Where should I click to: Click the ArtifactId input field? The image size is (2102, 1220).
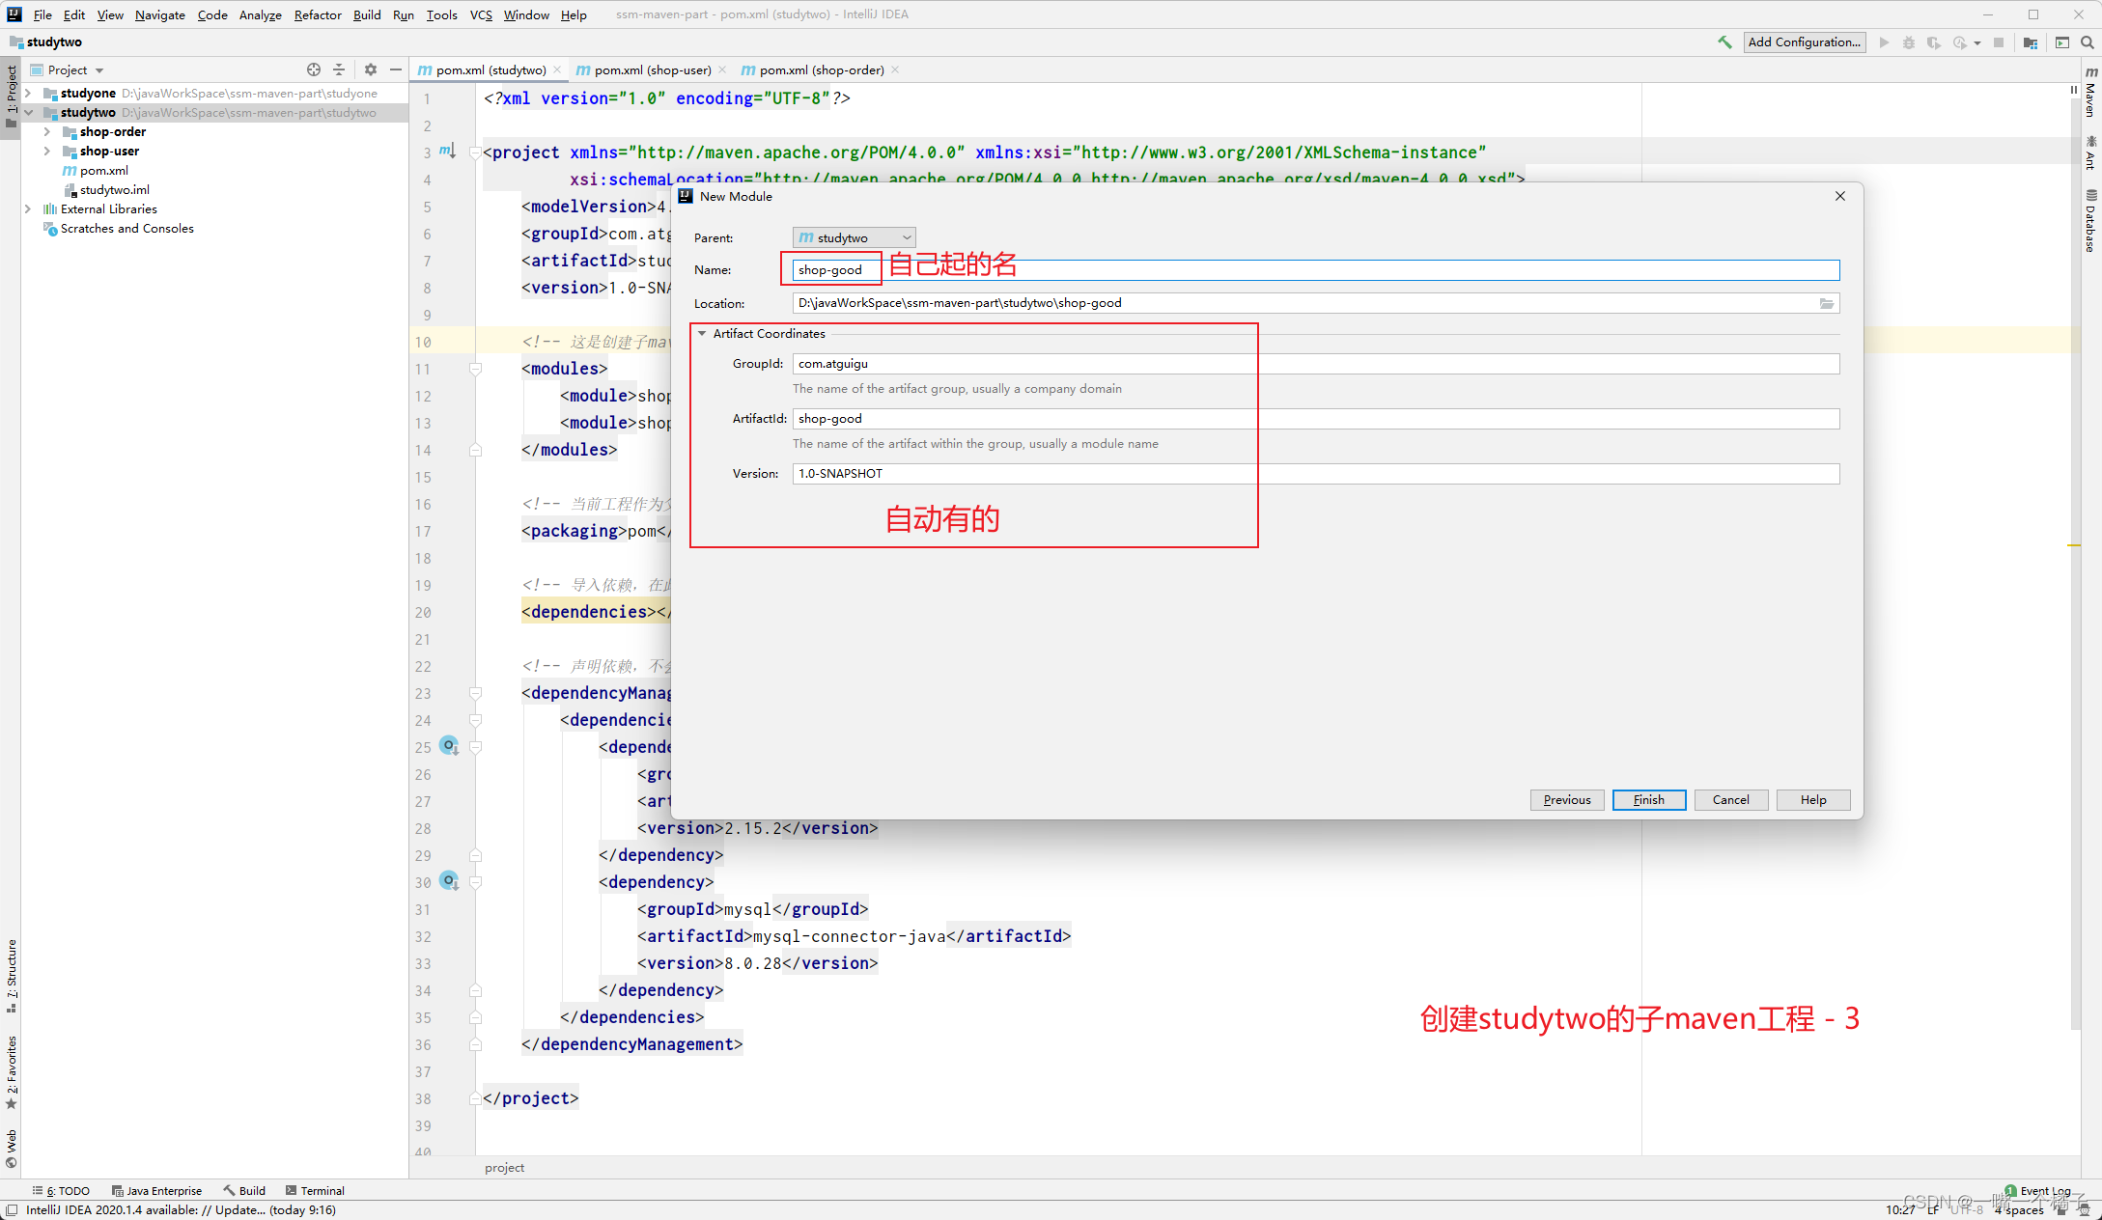click(1316, 419)
